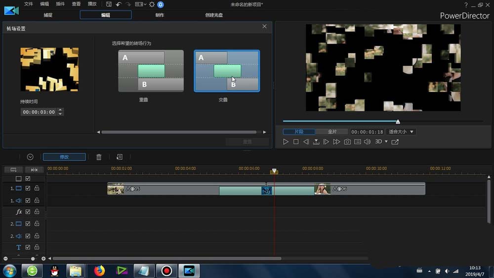Screen dimensions: 494x278
Task: Play the preview video
Action: [x=286, y=142]
